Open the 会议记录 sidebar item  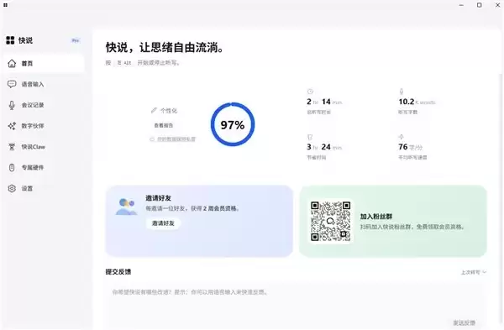(x=44, y=105)
